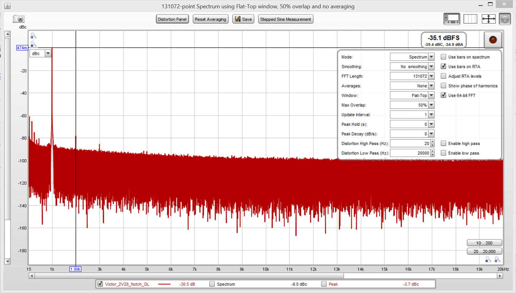Click the Java app icon in title bar
516x293 pixels.
[7, 6]
